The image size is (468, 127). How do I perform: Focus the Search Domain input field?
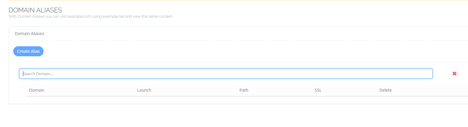pos(226,74)
